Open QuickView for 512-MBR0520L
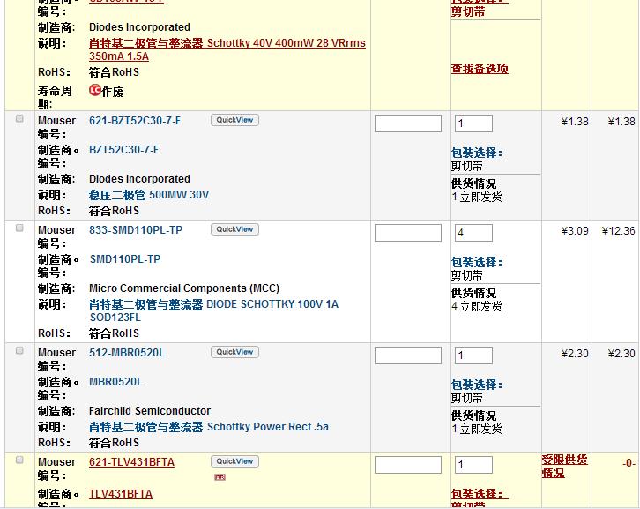 click(234, 352)
